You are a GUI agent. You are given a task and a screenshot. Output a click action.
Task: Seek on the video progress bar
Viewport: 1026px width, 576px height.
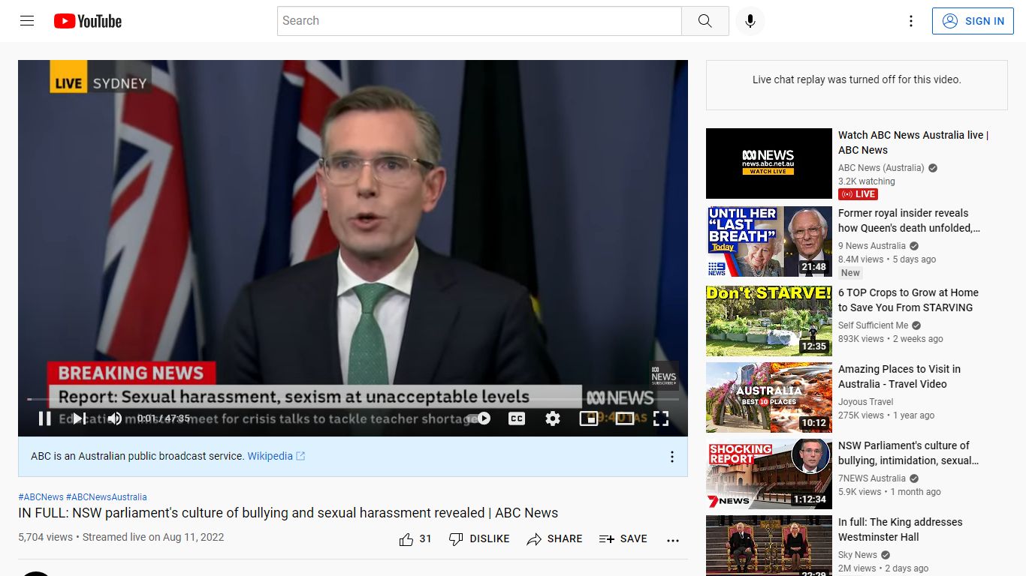pyautogui.click(x=353, y=399)
